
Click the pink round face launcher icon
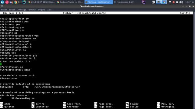[x=7, y=2]
